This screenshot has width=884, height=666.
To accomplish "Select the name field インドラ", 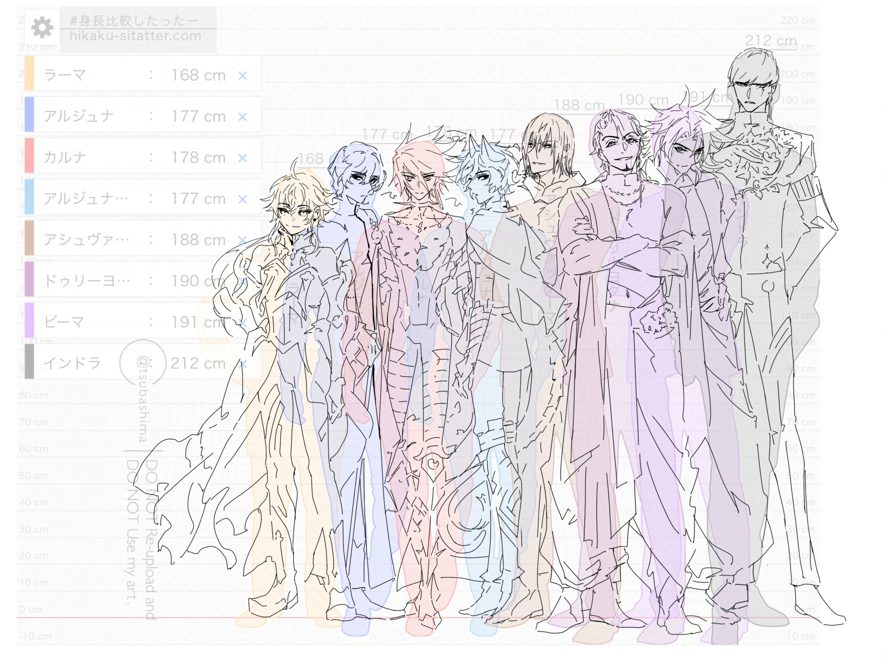I will pyautogui.click(x=72, y=363).
